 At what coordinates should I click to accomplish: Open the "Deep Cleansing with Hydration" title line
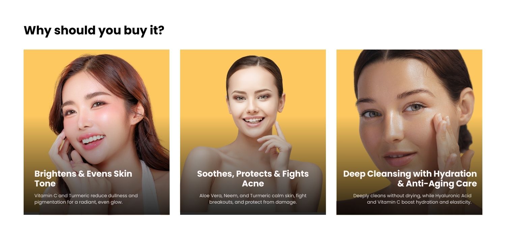[x=410, y=174]
